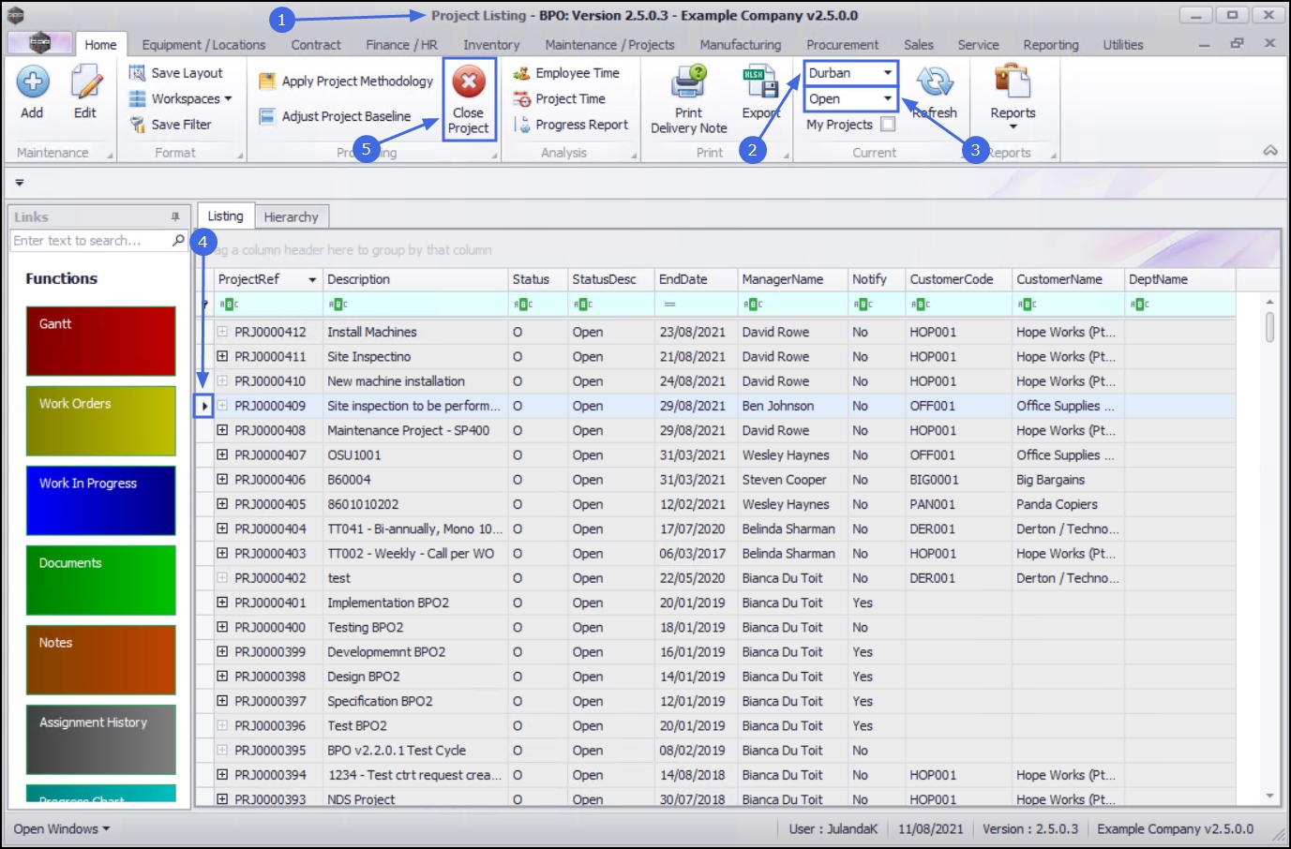Pin the Links panel
This screenshot has height=849, width=1291.
coord(174,216)
